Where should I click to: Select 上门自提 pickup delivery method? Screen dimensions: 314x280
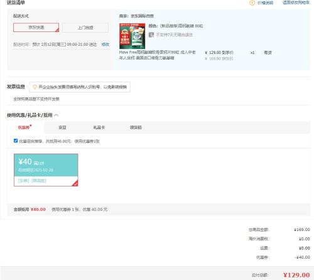point(85,28)
